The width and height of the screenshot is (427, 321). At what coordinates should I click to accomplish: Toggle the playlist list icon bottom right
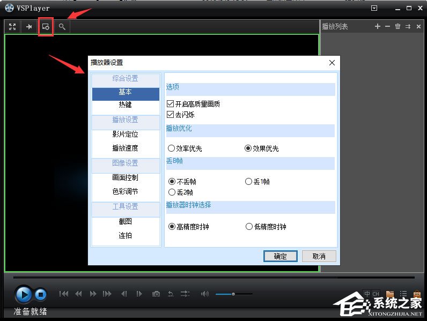(x=403, y=294)
